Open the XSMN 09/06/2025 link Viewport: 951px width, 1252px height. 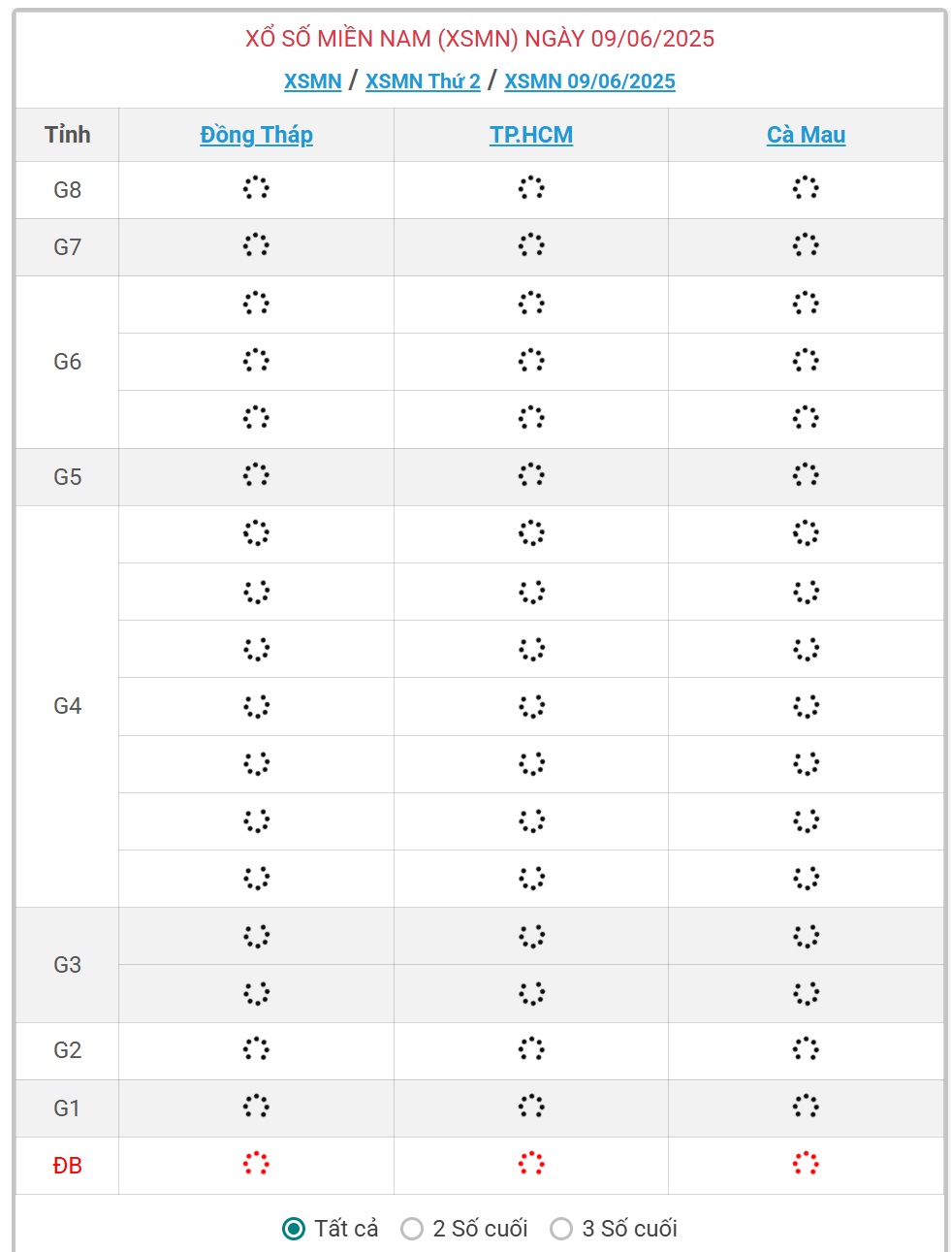589,81
